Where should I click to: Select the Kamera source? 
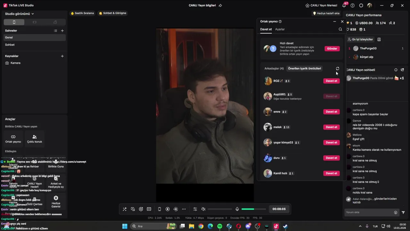click(34, 63)
